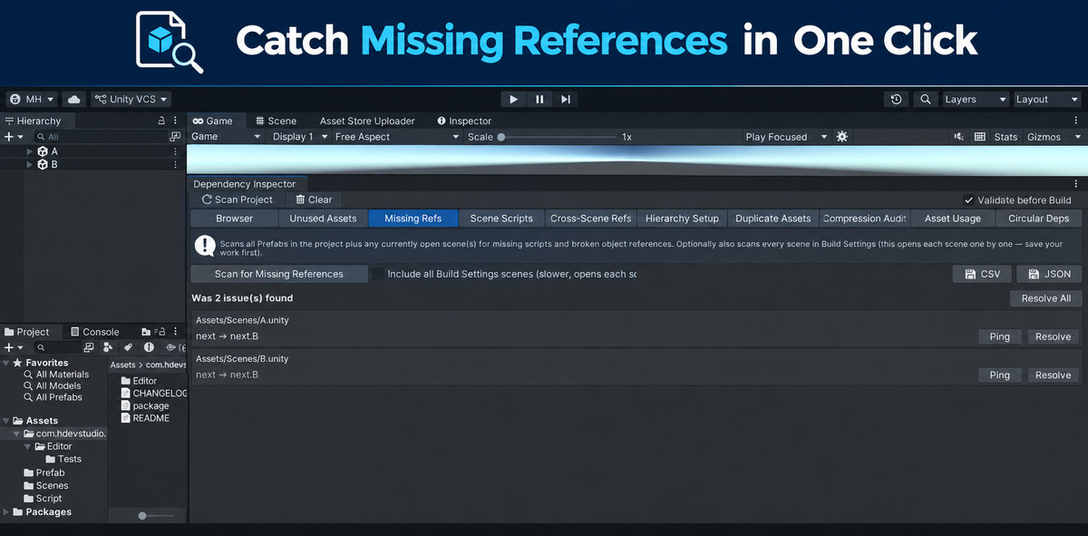Toggle Validate before Build checkbox
The height and width of the screenshot is (536, 1088).
[969, 200]
